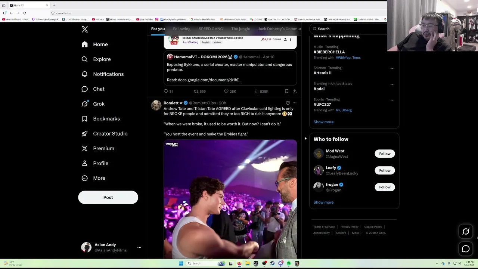This screenshot has height=269, width=478.
Task: Open a new browser tab
Action: tap(54, 5)
